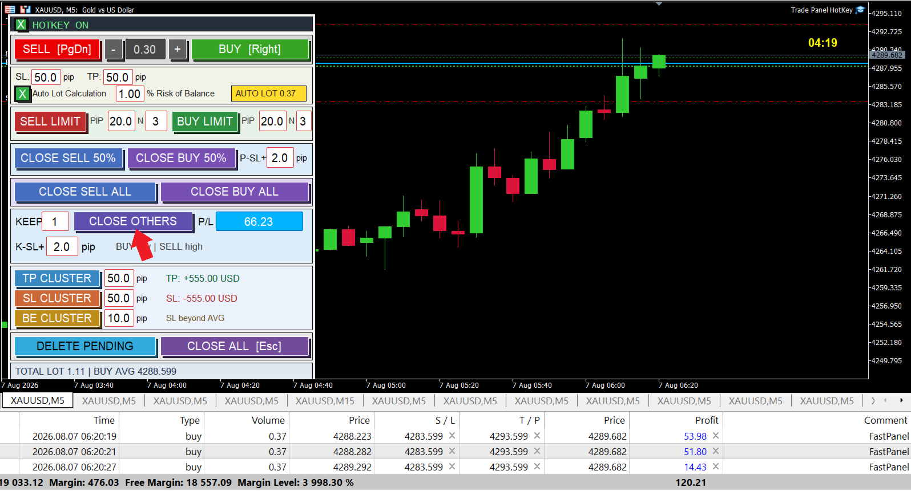Switch to the XAUUSD,M15 chart tab

[x=325, y=401]
